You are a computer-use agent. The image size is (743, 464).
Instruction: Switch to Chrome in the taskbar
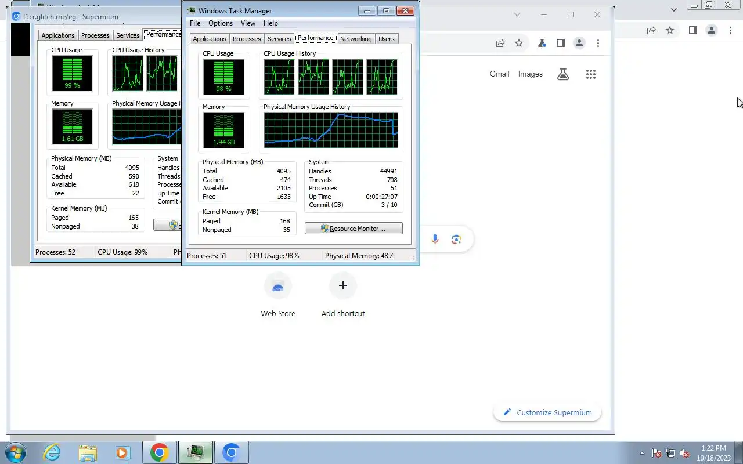click(x=160, y=452)
